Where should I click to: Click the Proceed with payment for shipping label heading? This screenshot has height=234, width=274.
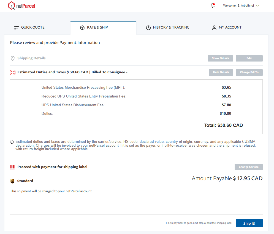tap(52, 167)
